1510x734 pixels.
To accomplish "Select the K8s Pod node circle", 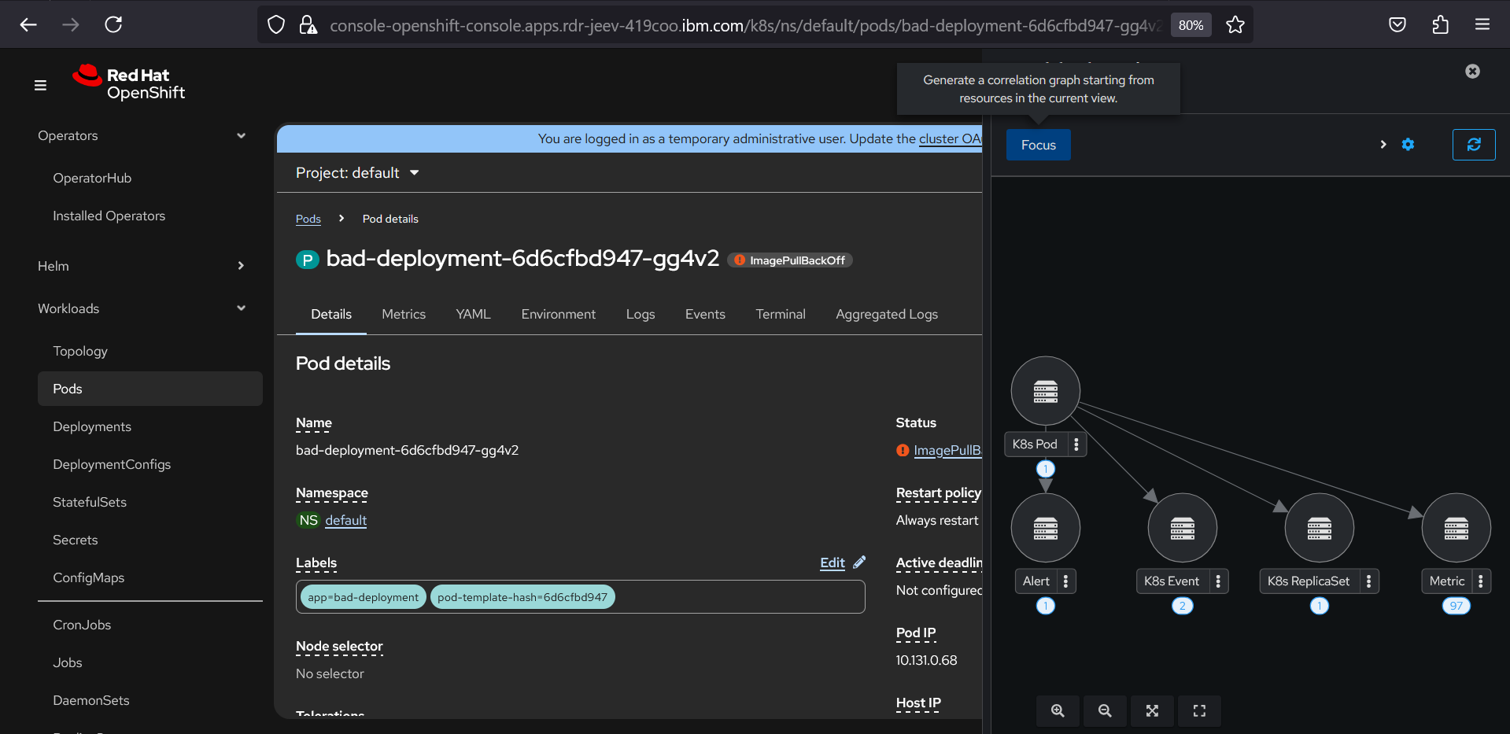I will pyautogui.click(x=1046, y=391).
